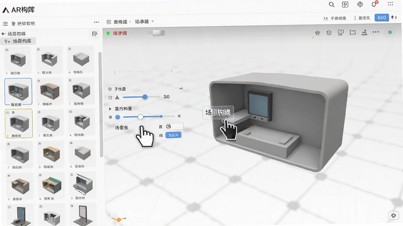Click the small blue marker on the second slider track
Image resolution: width=403 pixels, height=226 pixels.
161,117
